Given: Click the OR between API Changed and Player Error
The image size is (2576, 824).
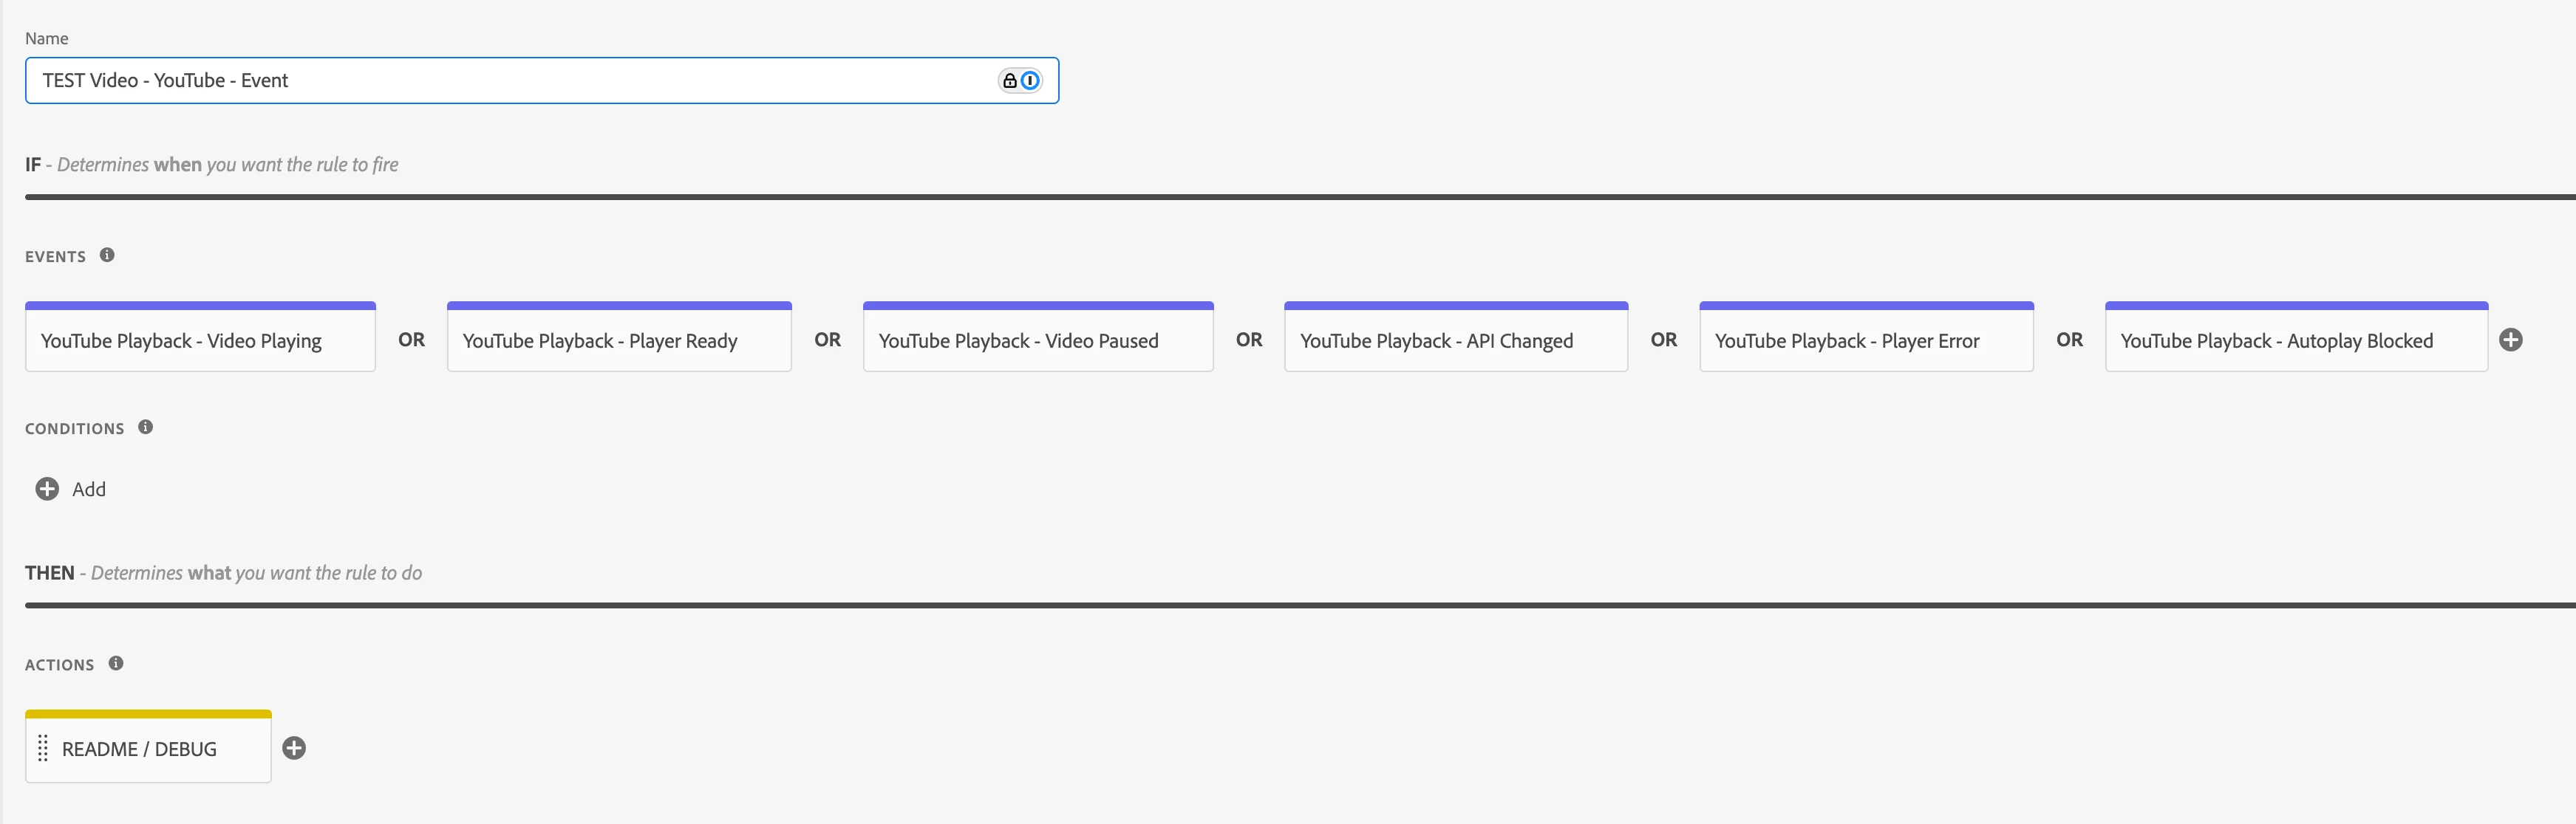Looking at the screenshot, I should (x=1663, y=340).
